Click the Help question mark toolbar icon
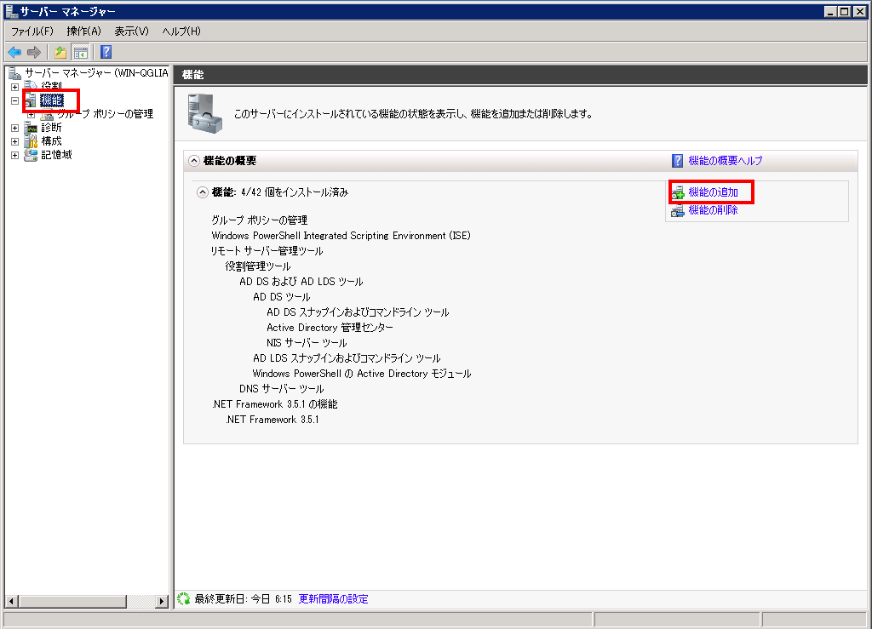Screen dimensions: 872x629 [x=106, y=52]
